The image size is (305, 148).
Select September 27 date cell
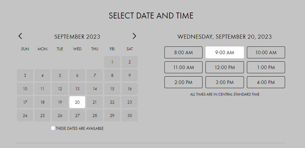77,116
